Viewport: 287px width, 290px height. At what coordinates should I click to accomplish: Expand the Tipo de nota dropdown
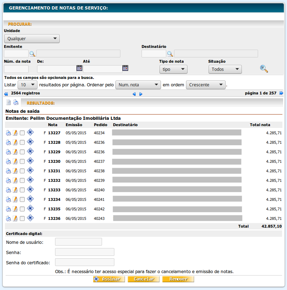pos(173,69)
